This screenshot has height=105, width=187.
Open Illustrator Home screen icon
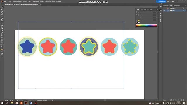point(5,1)
